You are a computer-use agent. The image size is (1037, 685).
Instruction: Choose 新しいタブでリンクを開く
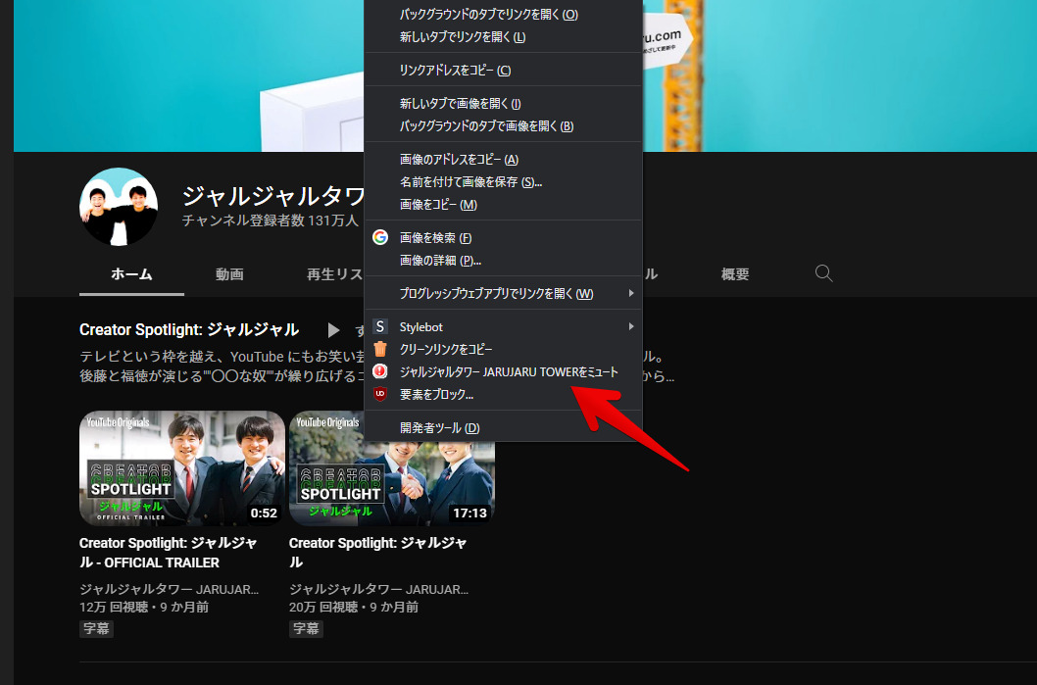(x=503, y=36)
